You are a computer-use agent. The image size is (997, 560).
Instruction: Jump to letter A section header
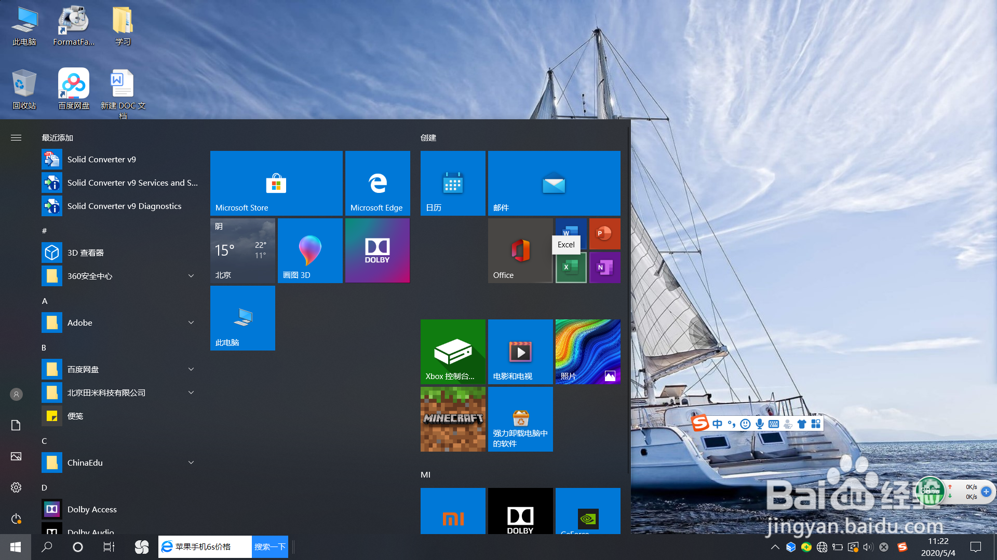(45, 301)
